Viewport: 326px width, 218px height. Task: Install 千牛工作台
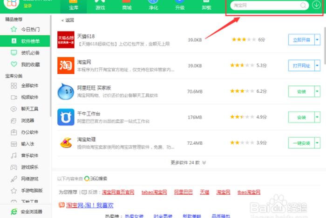pos(301,117)
